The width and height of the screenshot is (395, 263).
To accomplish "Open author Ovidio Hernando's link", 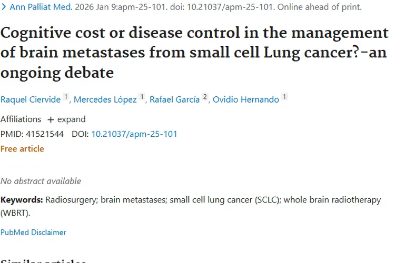I will pos(245,100).
